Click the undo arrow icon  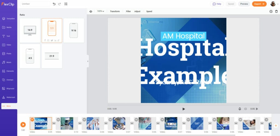tap(54, 4)
